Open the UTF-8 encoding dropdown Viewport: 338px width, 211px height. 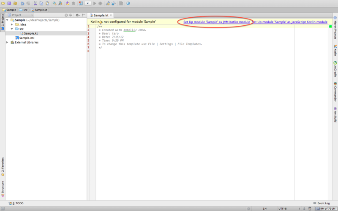point(289,208)
